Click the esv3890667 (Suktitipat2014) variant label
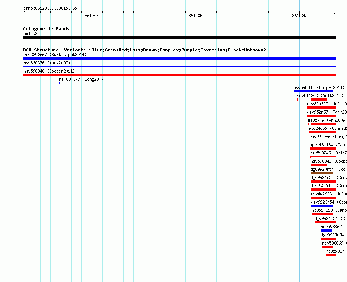 point(55,55)
